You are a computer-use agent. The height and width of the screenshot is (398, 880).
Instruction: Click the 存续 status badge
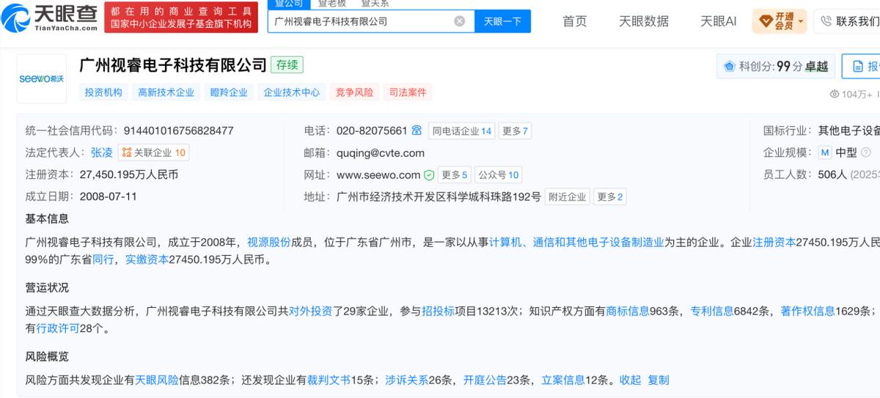click(287, 65)
